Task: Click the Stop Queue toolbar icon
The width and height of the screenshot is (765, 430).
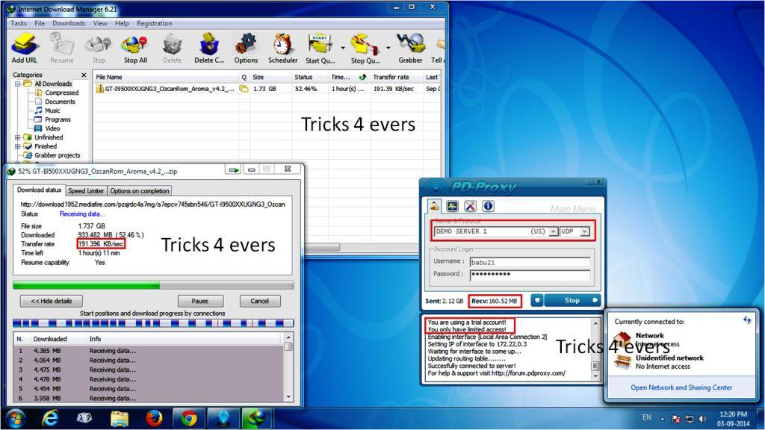Action: pyautogui.click(x=365, y=48)
